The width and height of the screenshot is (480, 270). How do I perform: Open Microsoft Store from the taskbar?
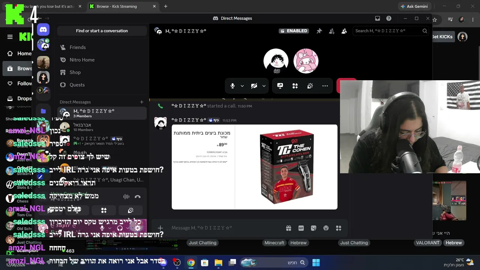pyautogui.click(x=204, y=262)
